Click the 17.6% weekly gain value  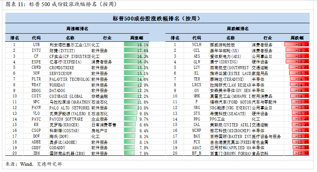[x=143, y=51]
